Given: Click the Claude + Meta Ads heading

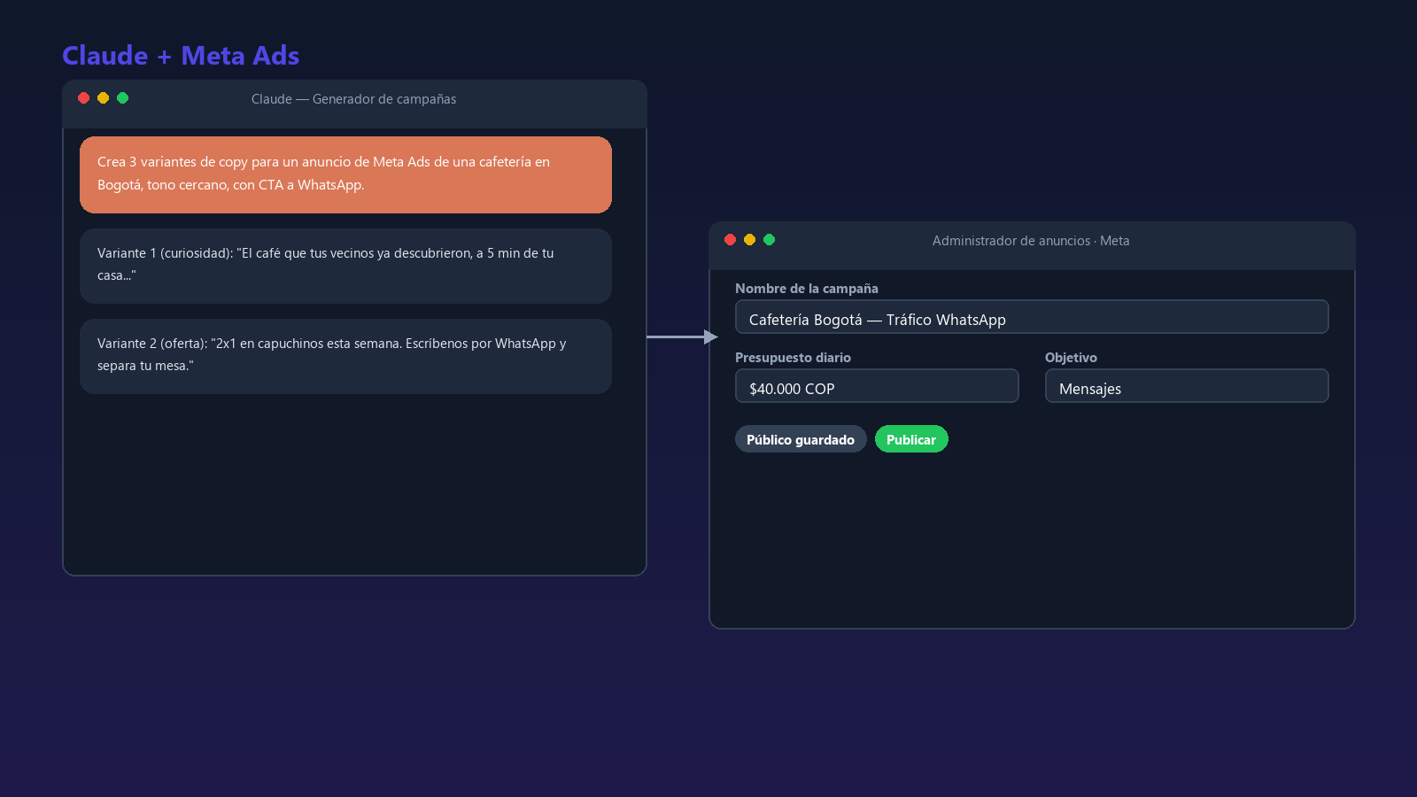Looking at the screenshot, I should (181, 56).
